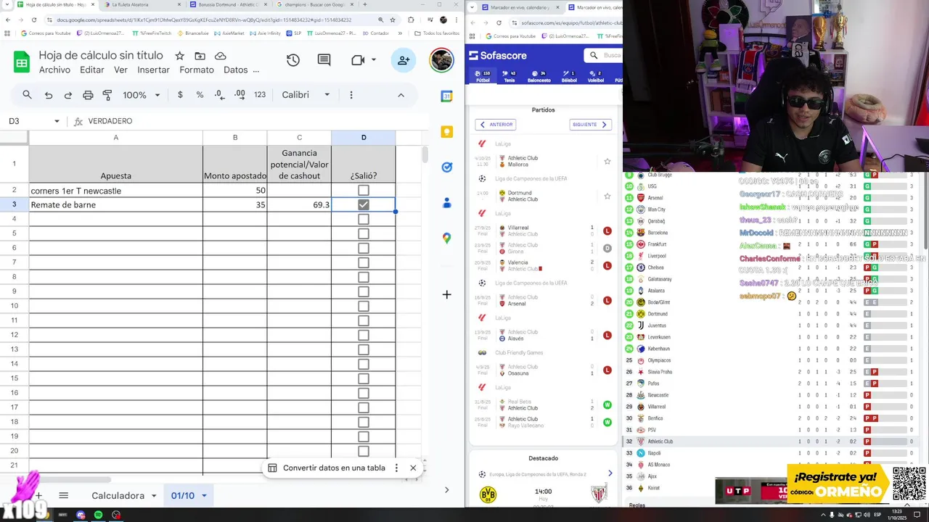This screenshot has height=522, width=929.
Task: Open the Archivo menu
Action: tap(54, 70)
